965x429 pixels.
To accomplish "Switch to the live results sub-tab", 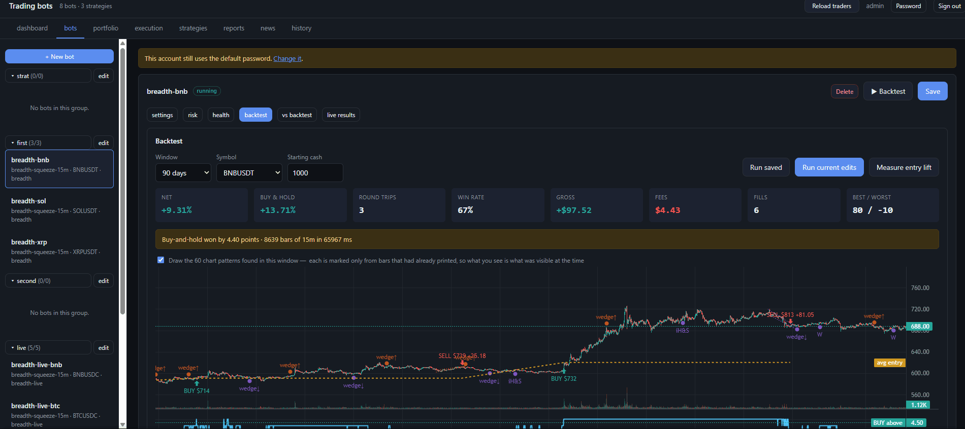I will 341,115.
